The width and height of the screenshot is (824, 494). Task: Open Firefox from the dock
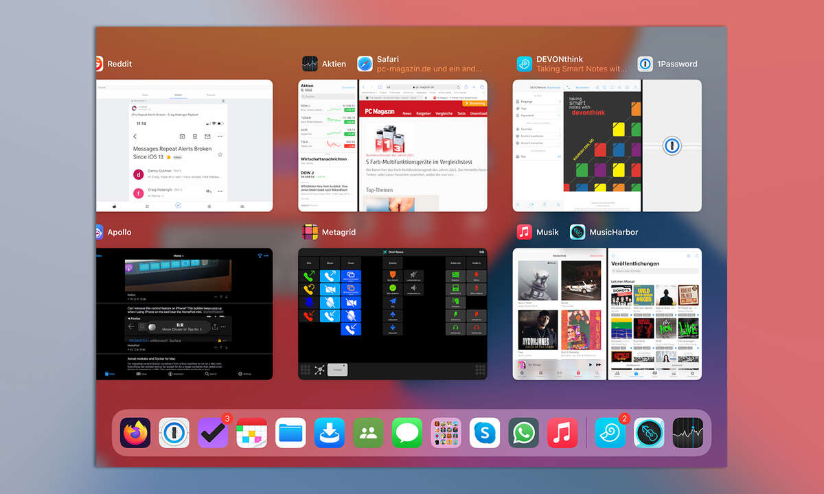(135, 433)
